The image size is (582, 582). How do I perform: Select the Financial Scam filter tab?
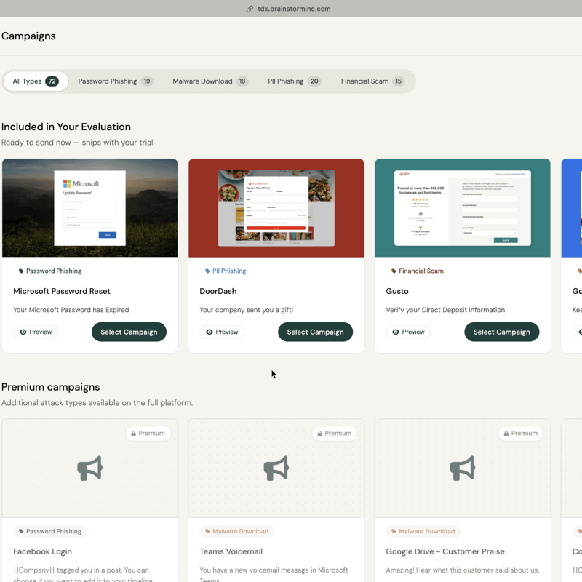point(372,81)
